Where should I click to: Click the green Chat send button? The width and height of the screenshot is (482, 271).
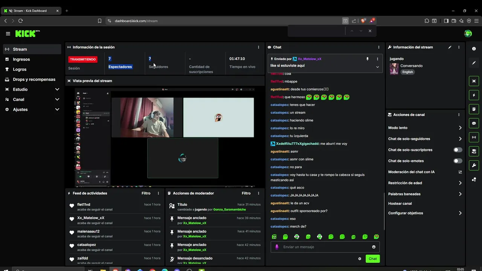(x=373, y=259)
